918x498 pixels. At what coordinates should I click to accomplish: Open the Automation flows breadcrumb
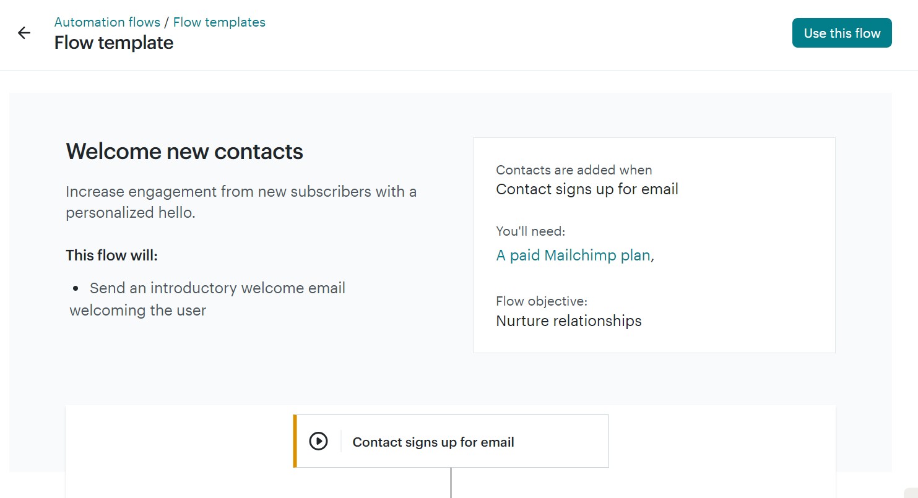[x=107, y=22]
